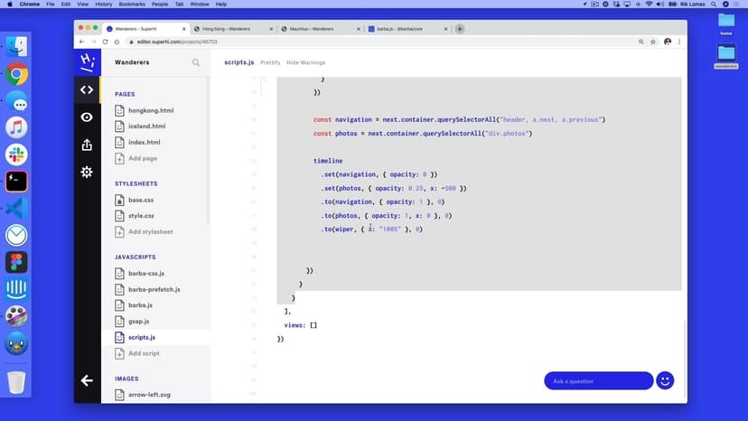Click Prettify to format the code
The image size is (748, 421).
point(270,62)
